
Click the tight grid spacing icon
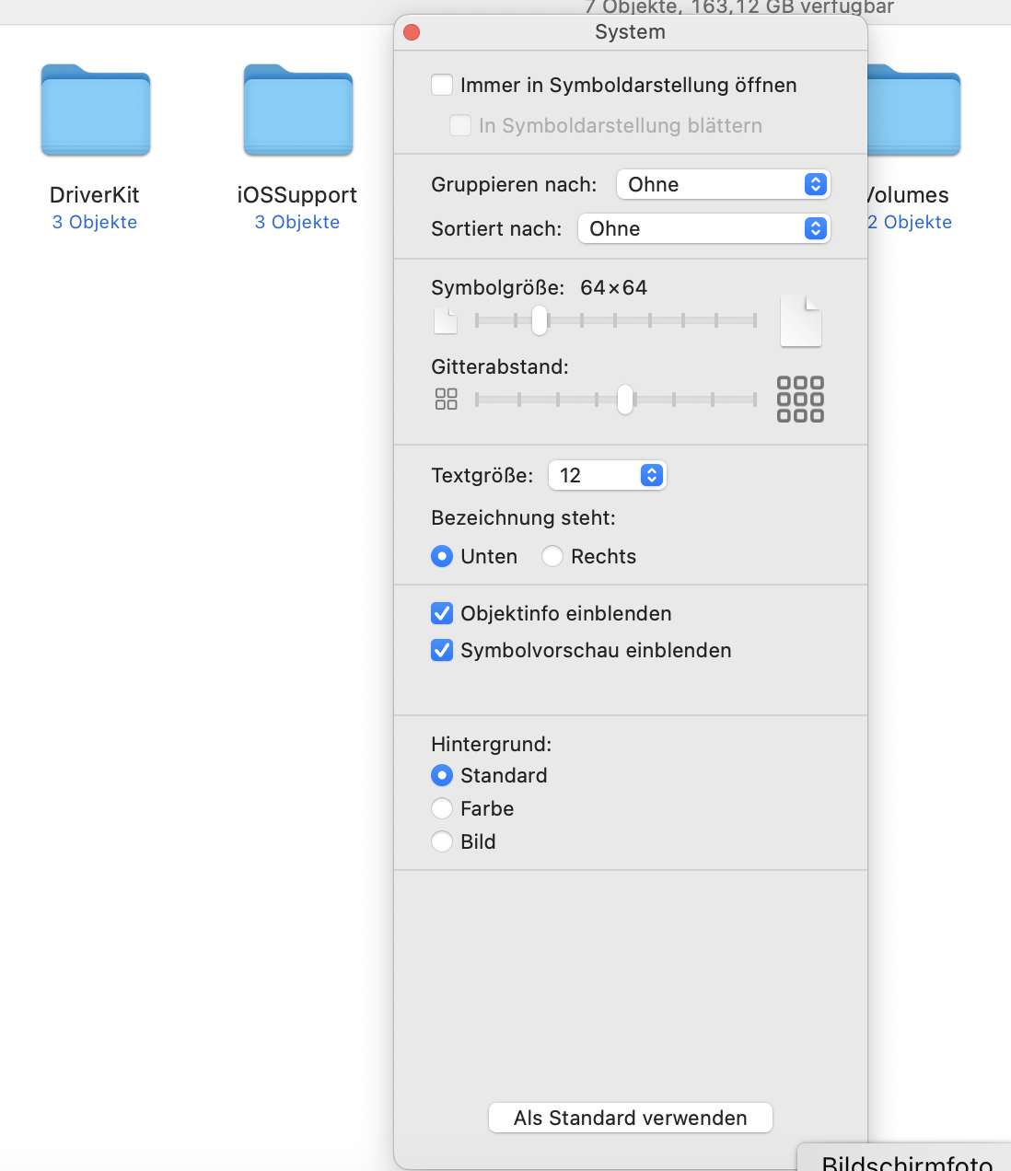[446, 399]
